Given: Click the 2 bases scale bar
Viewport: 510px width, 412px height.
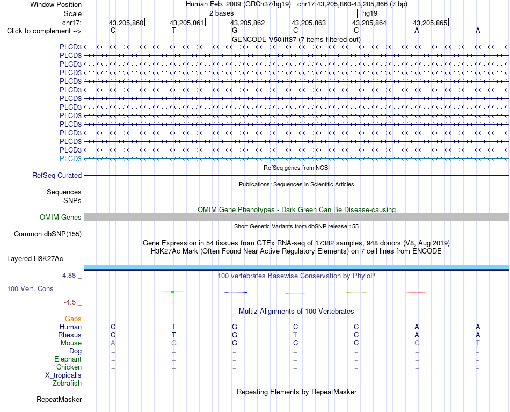Looking at the screenshot, I should [x=296, y=13].
